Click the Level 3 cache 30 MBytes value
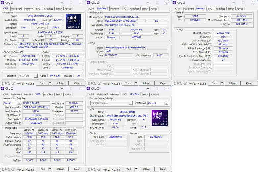258x172 pixels. pos(67,68)
